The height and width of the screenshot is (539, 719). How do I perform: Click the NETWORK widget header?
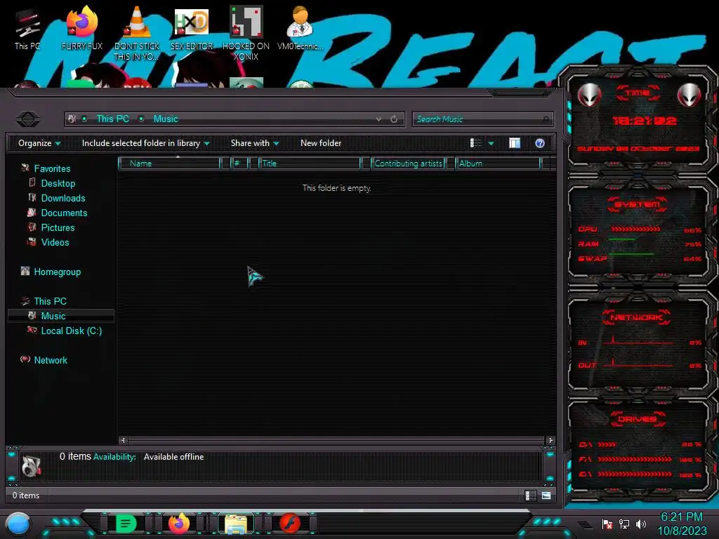(636, 317)
